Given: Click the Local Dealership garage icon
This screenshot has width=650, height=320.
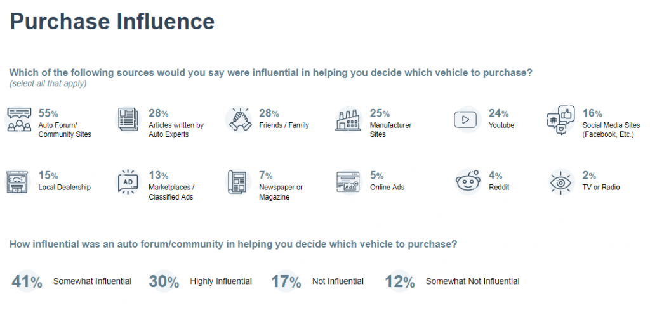Looking at the screenshot, I should (18, 181).
